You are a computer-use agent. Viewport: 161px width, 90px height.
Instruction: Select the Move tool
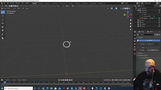[x=3, y=19]
